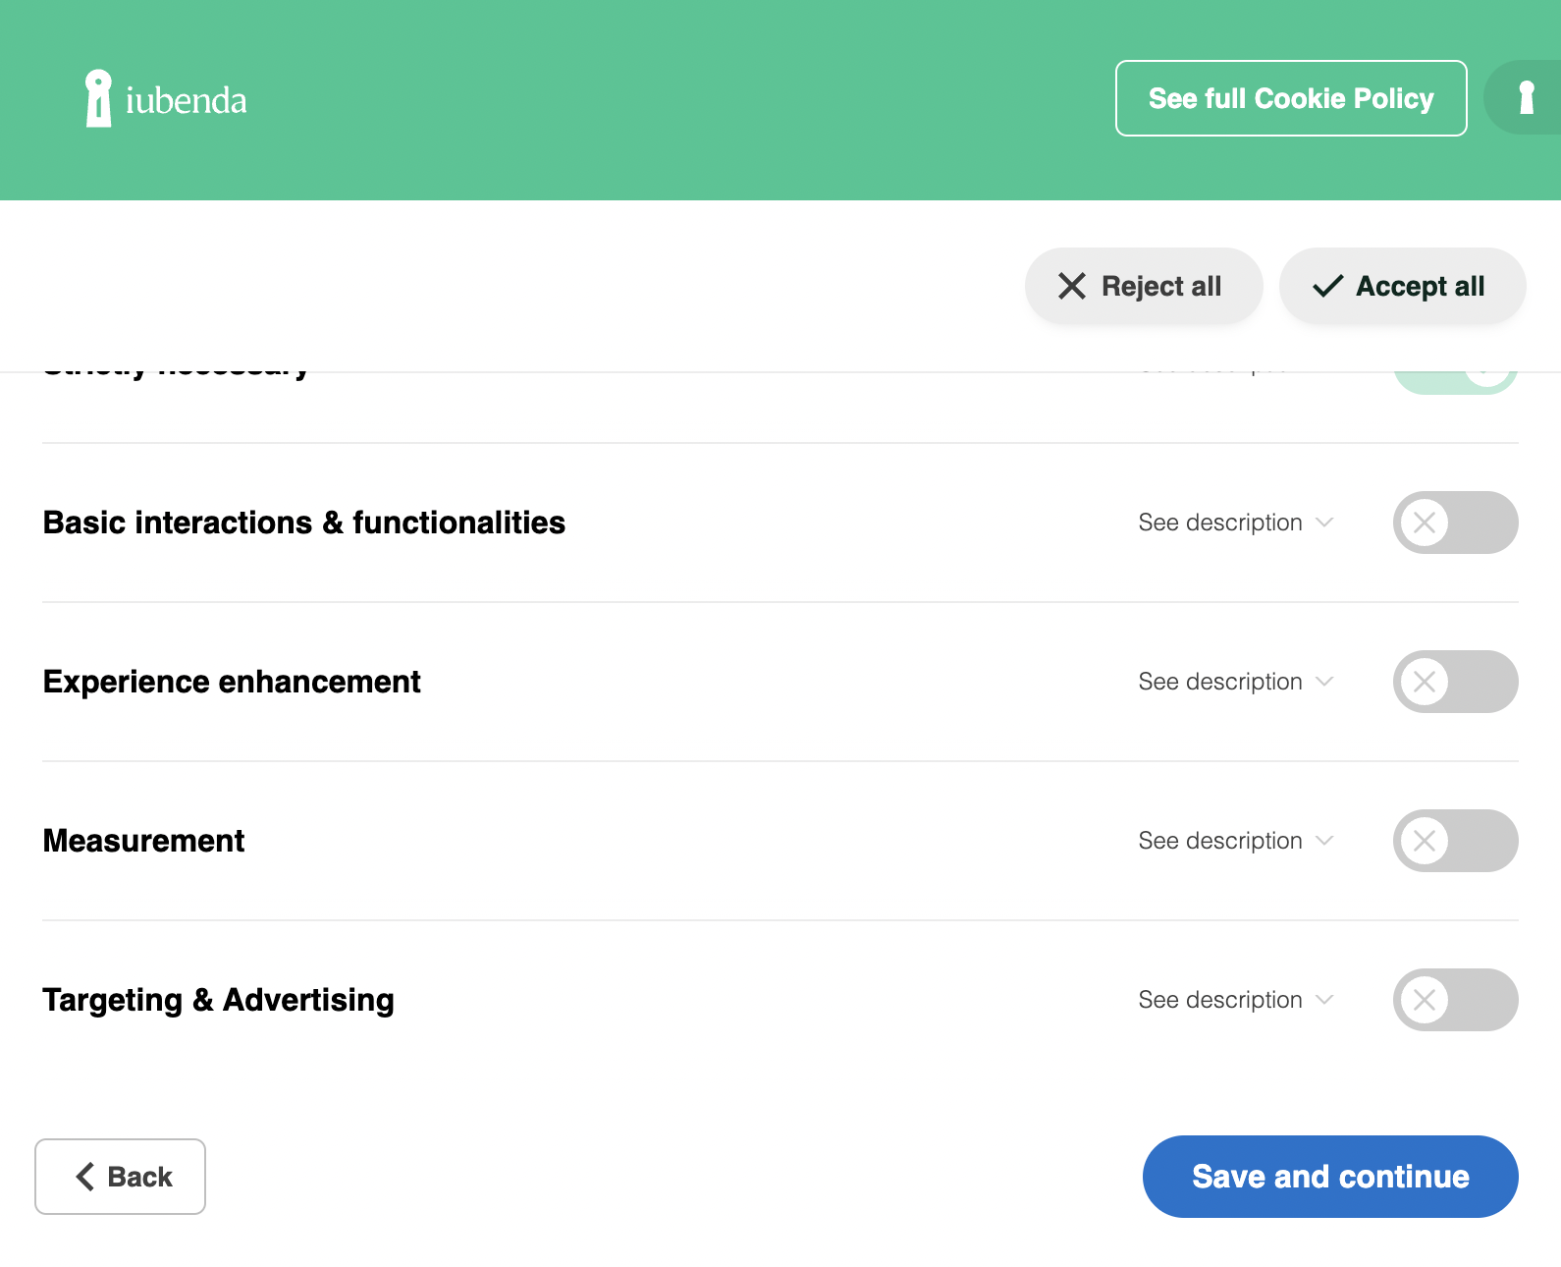
Task: Show the description for Measurement
Action: click(1234, 841)
